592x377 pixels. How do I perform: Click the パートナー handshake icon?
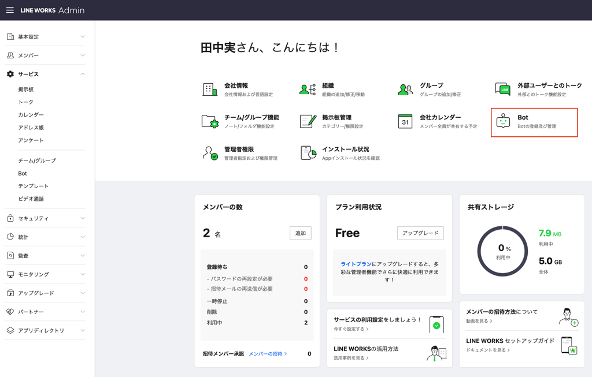[x=10, y=312]
